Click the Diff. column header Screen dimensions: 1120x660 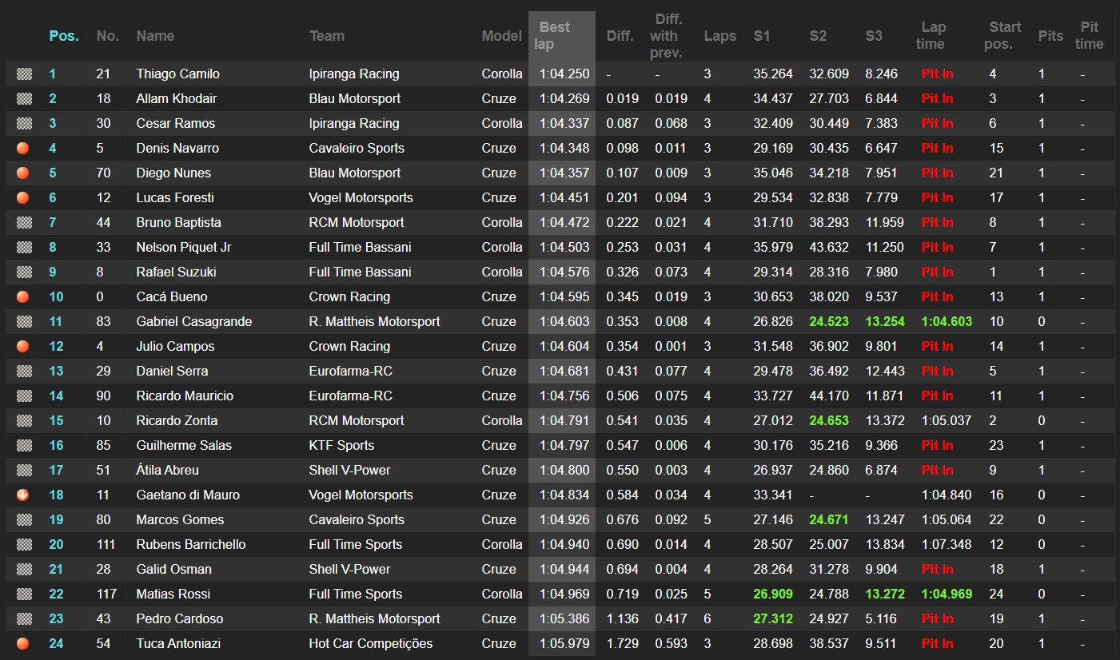[620, 36]
